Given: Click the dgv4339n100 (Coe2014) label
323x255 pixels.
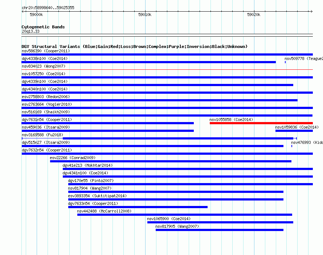Looking at the screenshot, I should [45, 81].
